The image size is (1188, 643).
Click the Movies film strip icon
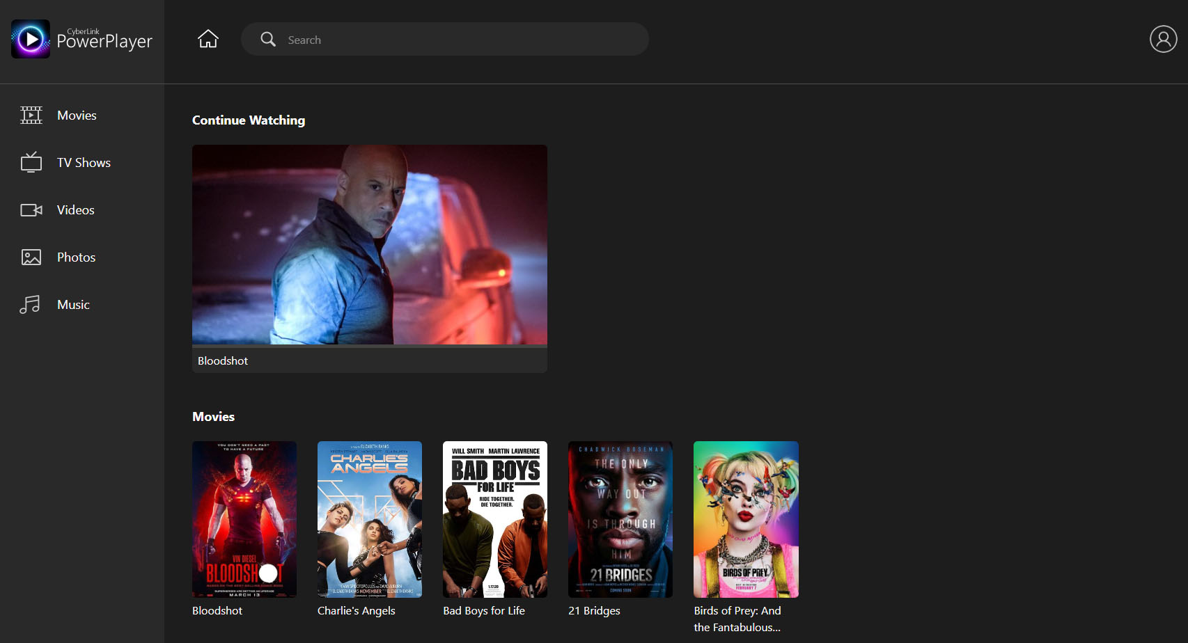(x=31, y=115)
